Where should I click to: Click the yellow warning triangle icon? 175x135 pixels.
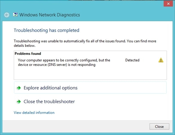pos(161,60)
